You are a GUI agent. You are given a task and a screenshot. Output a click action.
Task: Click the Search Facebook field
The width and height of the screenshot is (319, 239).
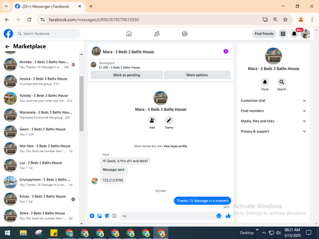tap(48, 34)
